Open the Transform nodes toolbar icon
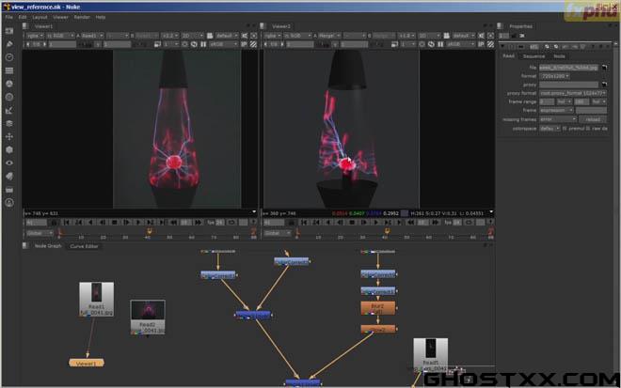Screen dimensions: 621x388 (x=9, y=136)
